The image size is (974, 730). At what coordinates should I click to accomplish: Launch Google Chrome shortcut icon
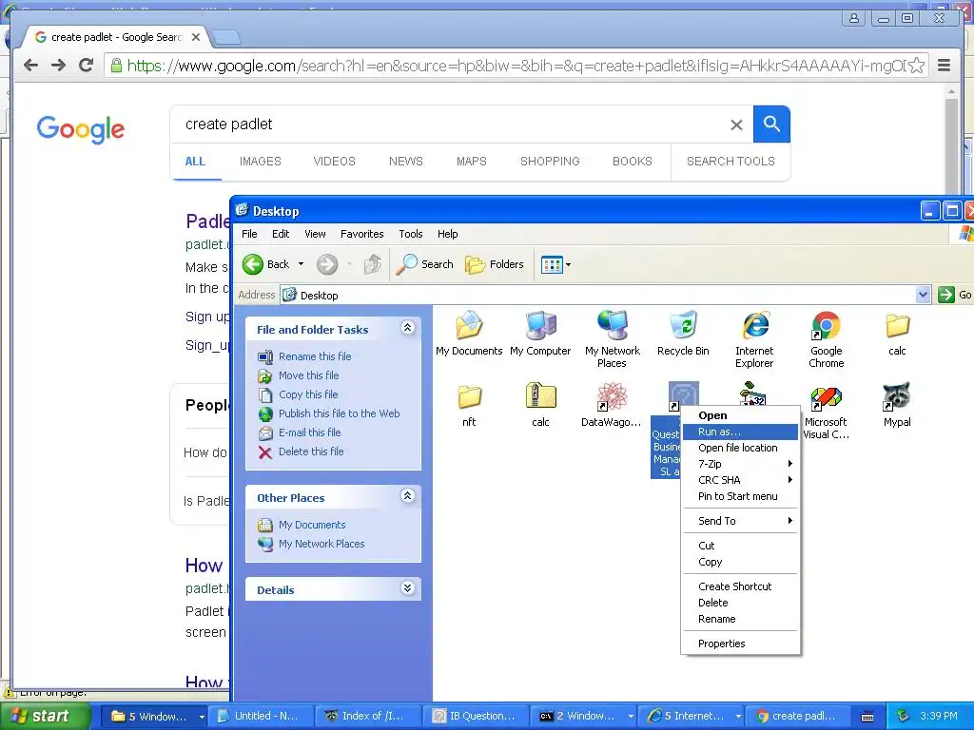827,339
